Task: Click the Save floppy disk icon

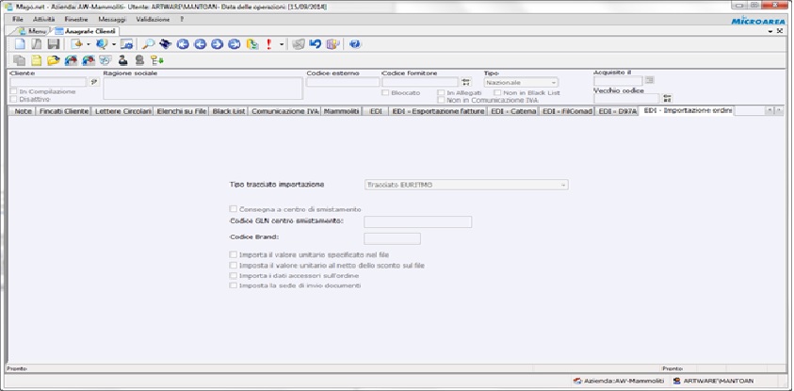Action: (x=53, y=44)
